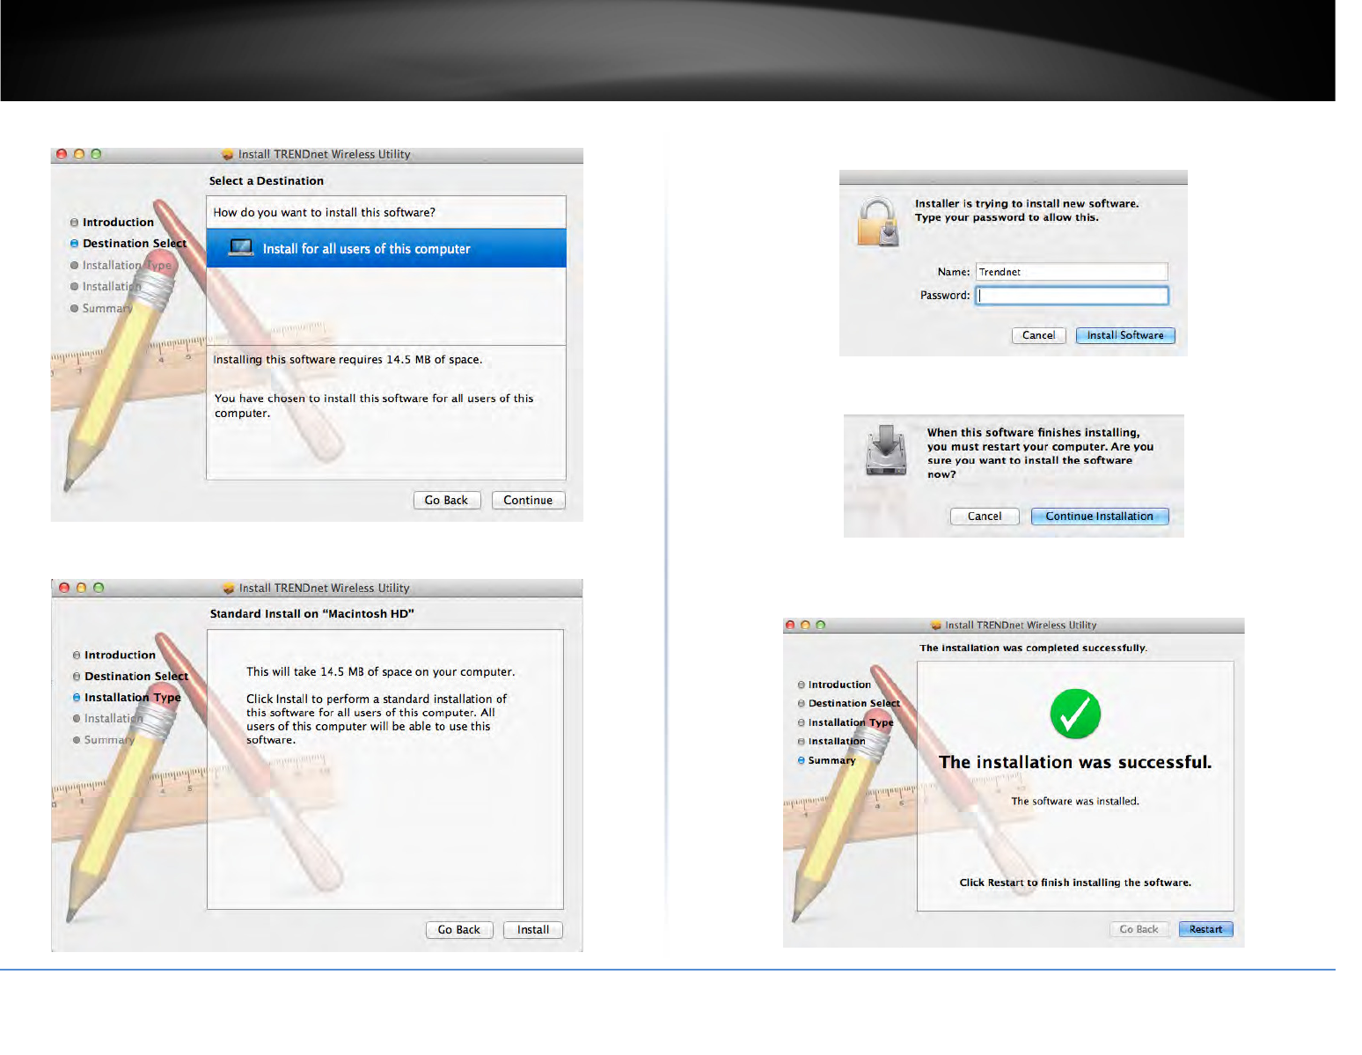Image resolution: width=1362 pixels, height=1055 pixels.
Task: Click 'Click Restart to finish installing the software.' text
Action: (x=1075, y=883)
